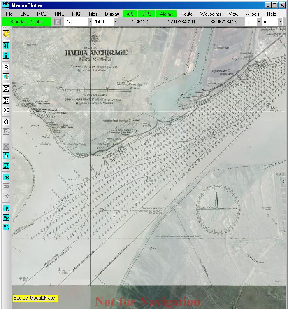Open the Source: GoogleMaps link

[34, 298]
